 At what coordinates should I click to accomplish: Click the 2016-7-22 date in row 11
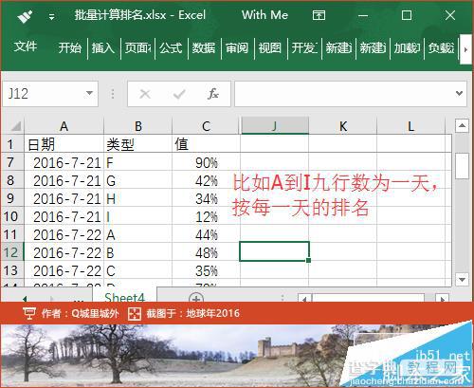click(x=64, y=234)
